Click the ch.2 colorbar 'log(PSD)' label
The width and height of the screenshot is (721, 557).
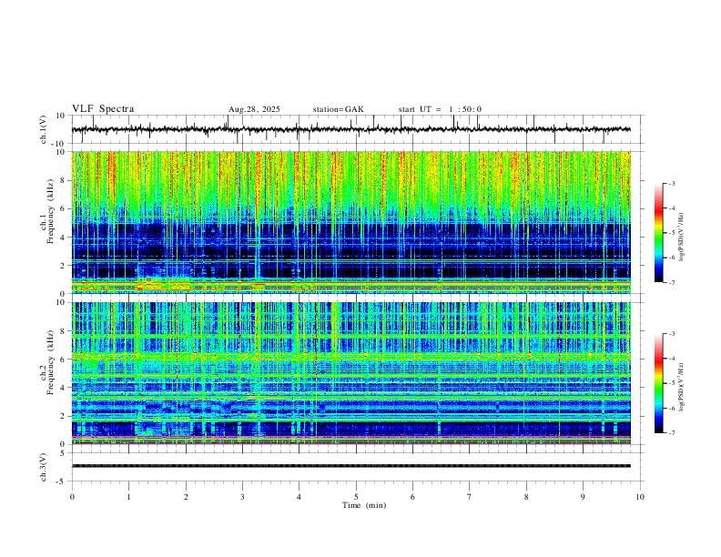point(682,388)
